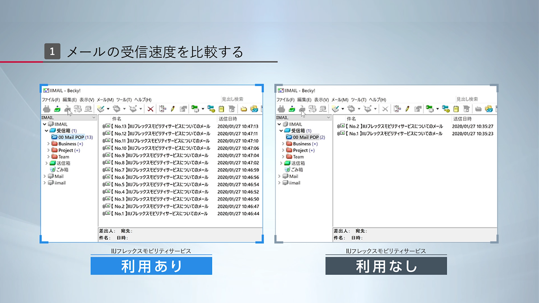The width and height of the screenshot is (539, 303).
Task: Open the forward icon's dropdown arrow in 利用あり window
Action: [141, 109]
